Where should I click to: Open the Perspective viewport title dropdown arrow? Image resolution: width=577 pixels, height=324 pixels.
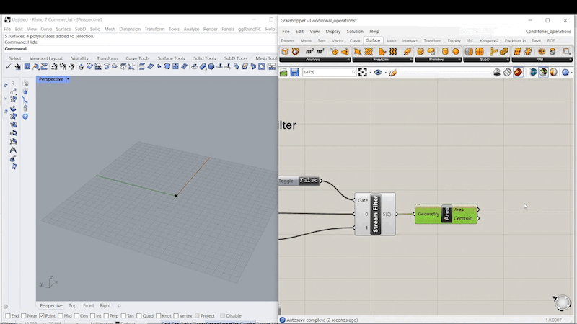tap(68, 79)
